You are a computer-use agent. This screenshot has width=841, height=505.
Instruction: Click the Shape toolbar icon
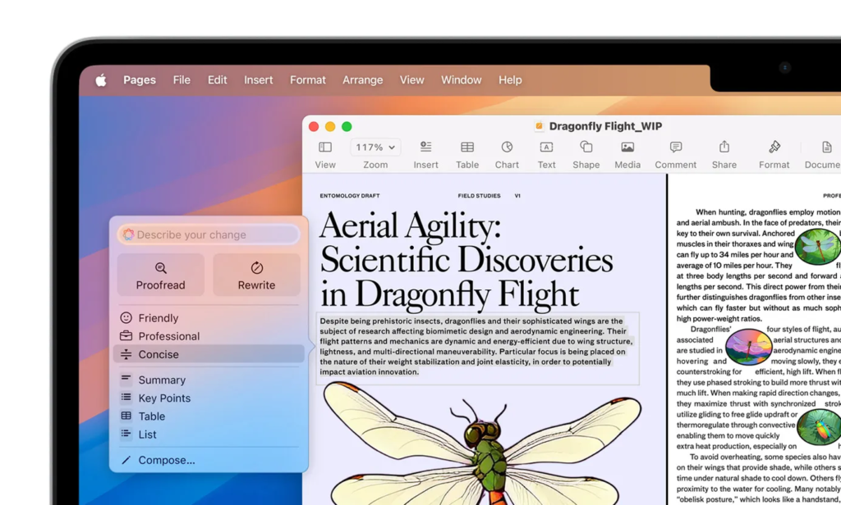click(586, 147)
